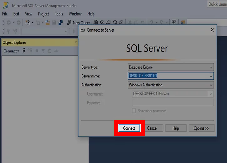
Task: Click the Refresh icon in Object Explorer
Action: [x=50, y=51]
